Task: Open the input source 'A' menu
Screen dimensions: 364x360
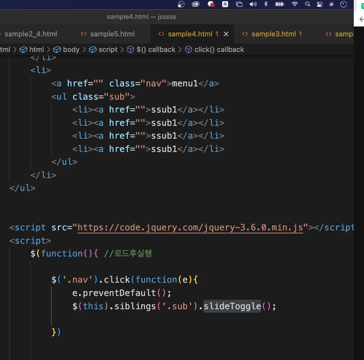Action: tap(225, 4)
